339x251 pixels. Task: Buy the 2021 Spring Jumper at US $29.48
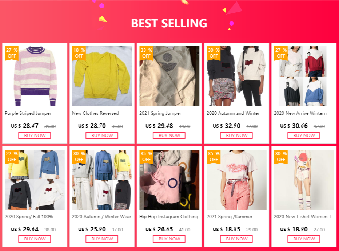169,136
